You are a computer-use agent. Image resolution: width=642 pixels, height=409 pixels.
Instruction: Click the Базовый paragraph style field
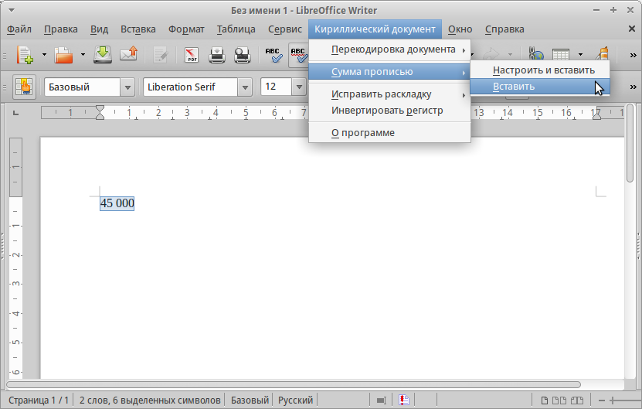(83, 87)
